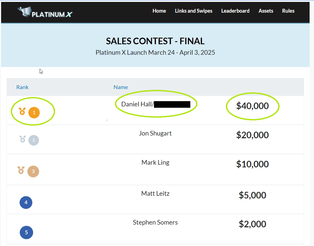
Task: Click the blue rank 4 badge
Action: click(x=26, y=203)
